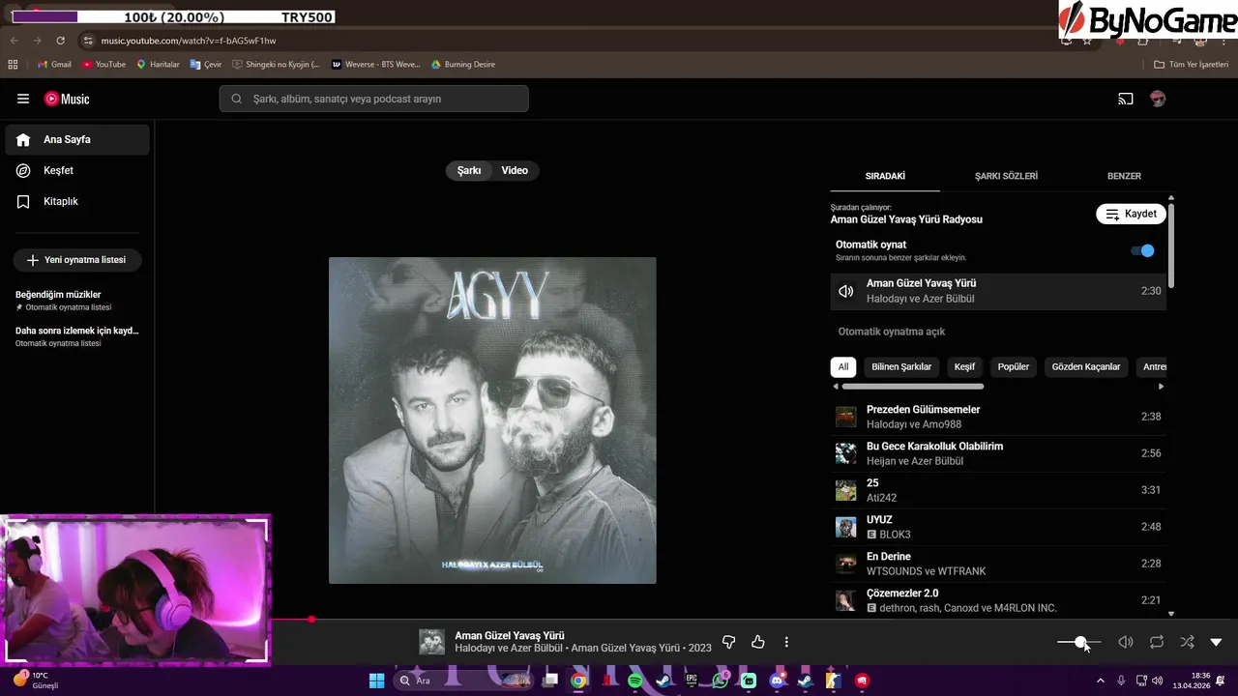Click the AGYY album cover artwork
1238x696 pixels.
click(x=492, y=420)
